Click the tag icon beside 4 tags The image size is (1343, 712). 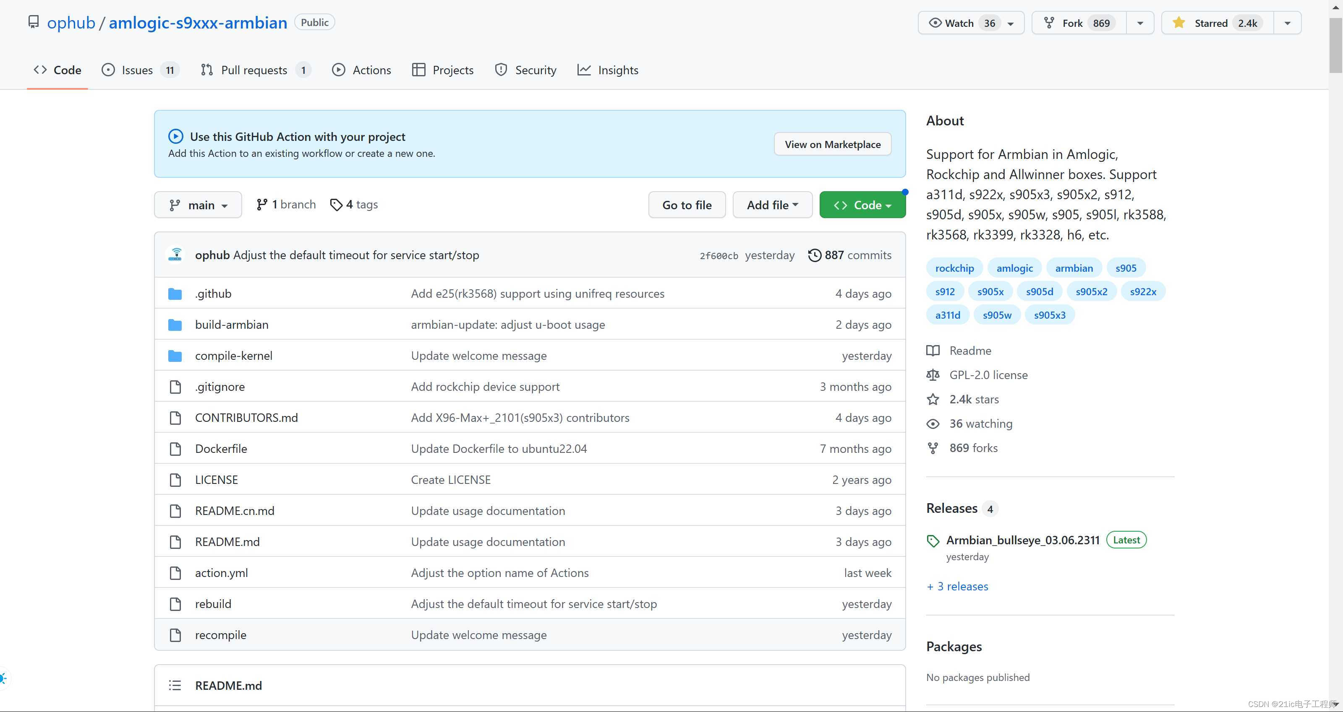click(336, 205)
